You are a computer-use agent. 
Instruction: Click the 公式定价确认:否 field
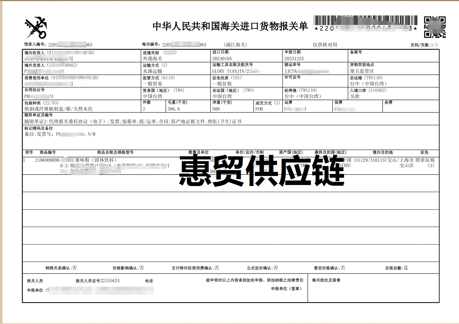262,268
